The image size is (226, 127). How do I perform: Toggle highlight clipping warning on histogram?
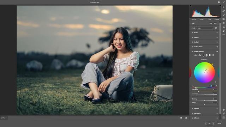220,6
